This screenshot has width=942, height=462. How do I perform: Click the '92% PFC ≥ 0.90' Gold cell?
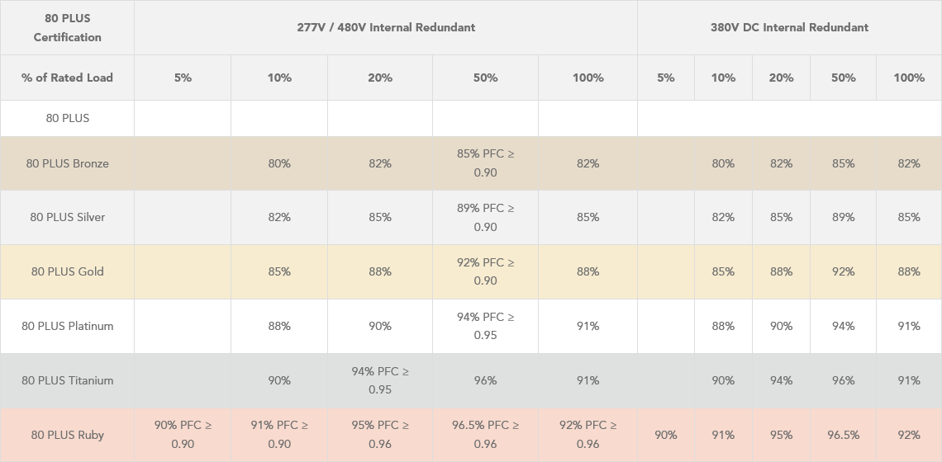485,271
